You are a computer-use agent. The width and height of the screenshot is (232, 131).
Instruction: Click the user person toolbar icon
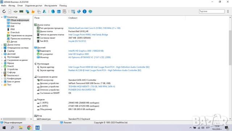pyautogui.click(x=45, y=11)
